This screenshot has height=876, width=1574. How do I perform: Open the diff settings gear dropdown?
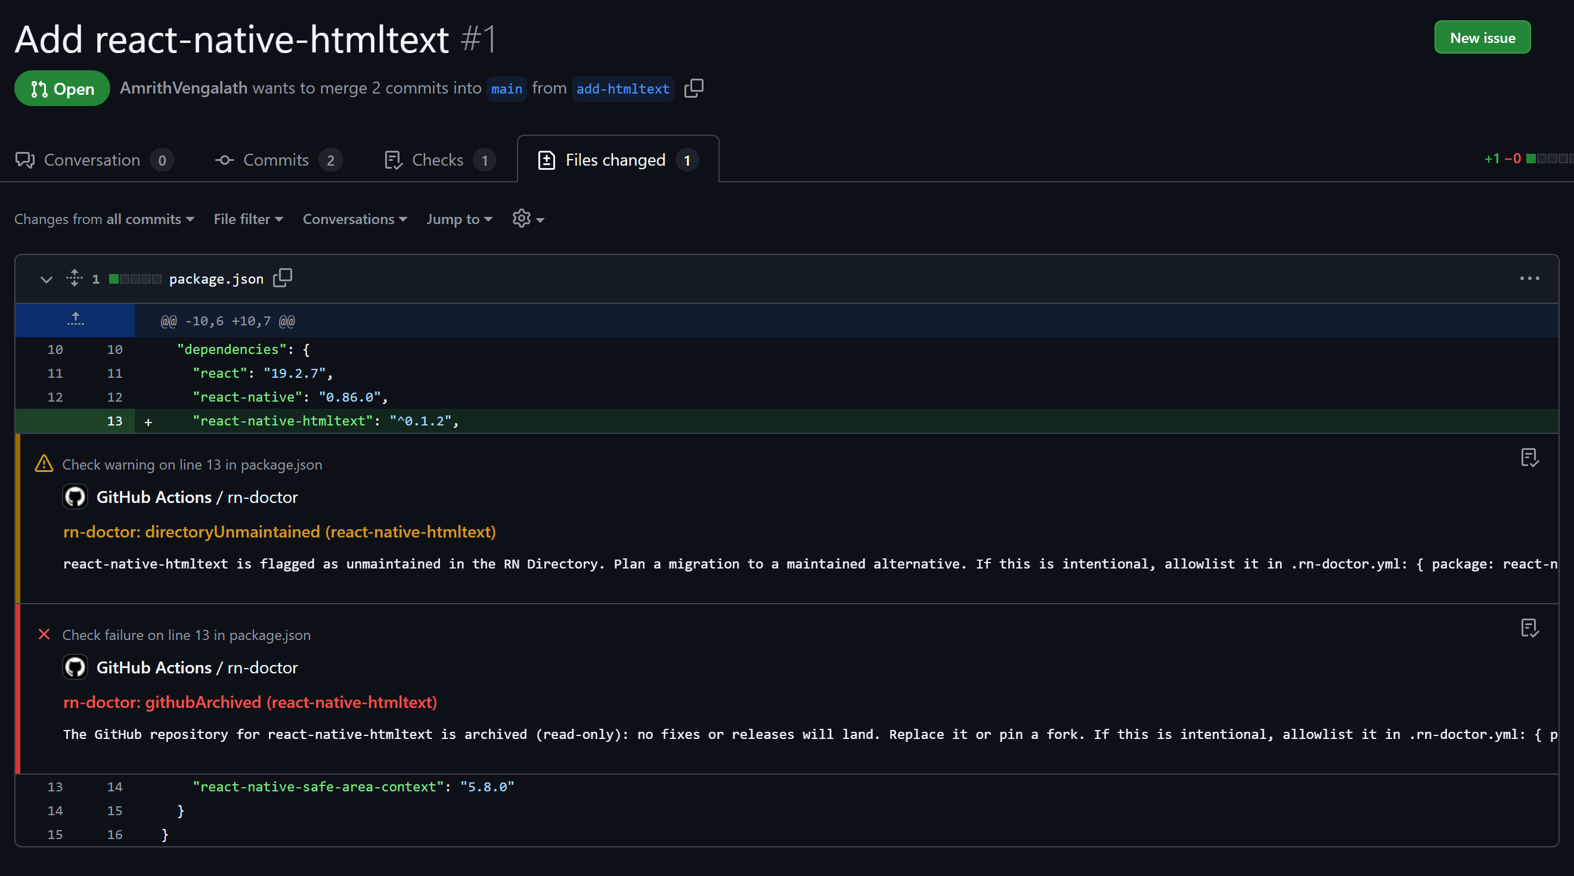pyautogui.click(x=528, y=219)
